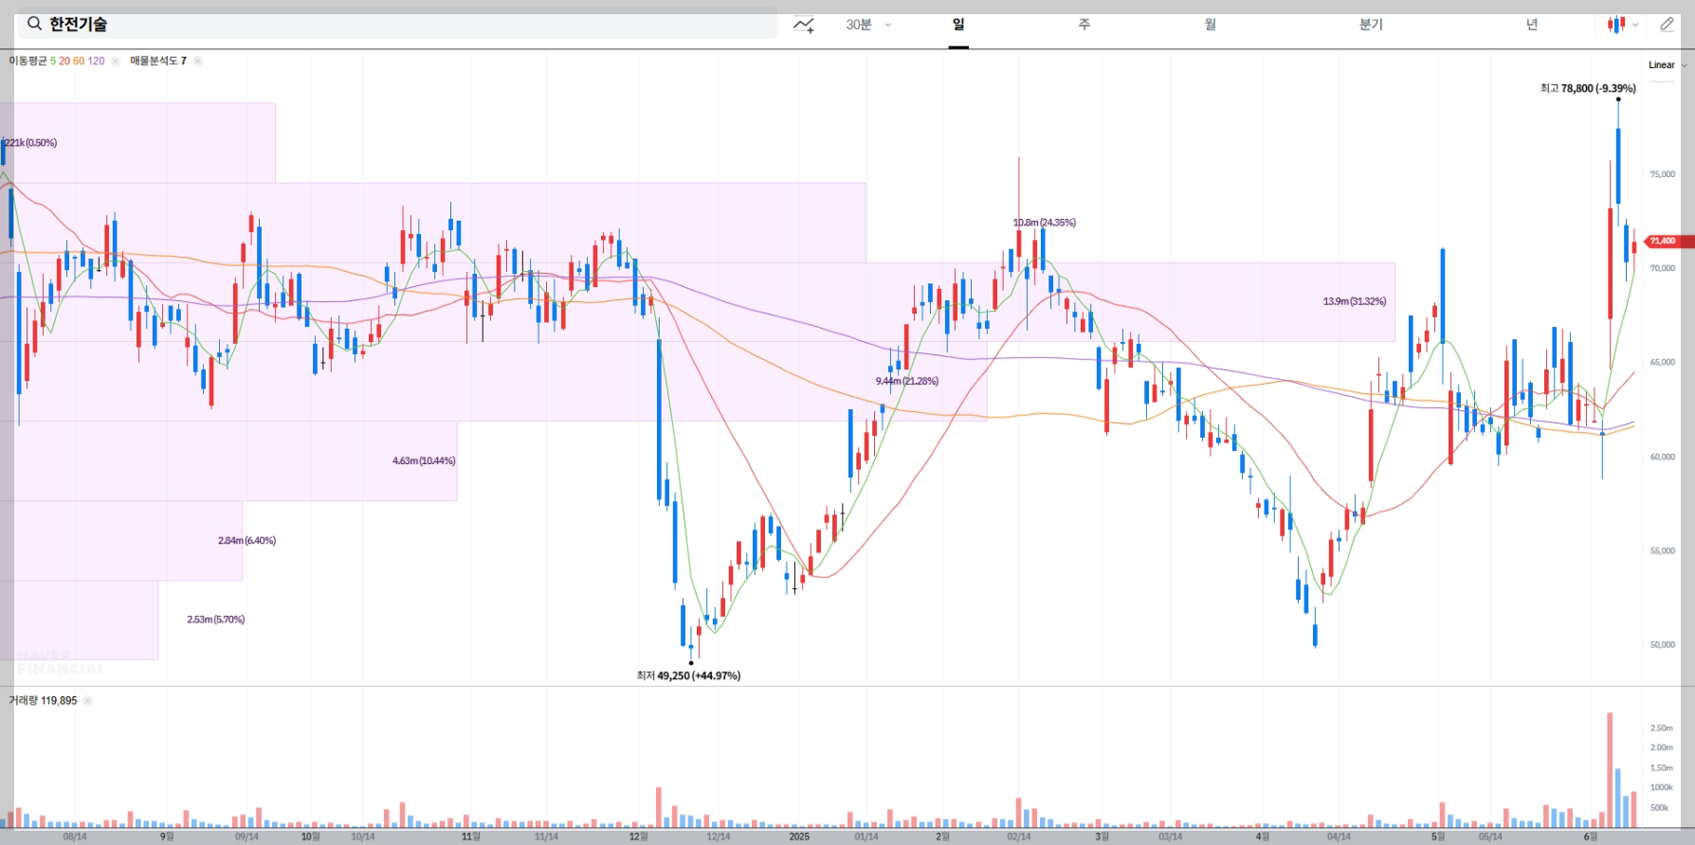Image resolution: width=1695 pixels, height=845 pixels.
Task: Click the 6월 date axis label
Action: coord(1590,836)
